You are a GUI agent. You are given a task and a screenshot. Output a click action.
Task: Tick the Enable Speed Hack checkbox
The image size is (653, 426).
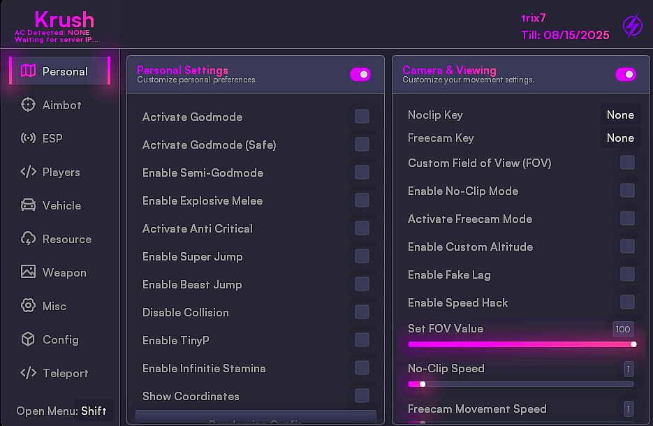[x=627, y=302]
